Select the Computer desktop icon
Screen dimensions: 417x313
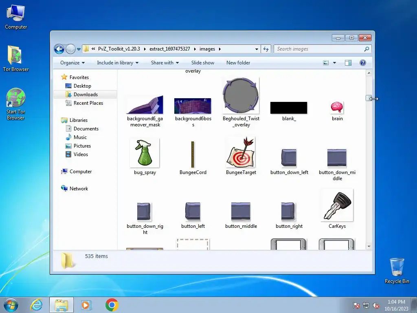(x=16, y=17)
